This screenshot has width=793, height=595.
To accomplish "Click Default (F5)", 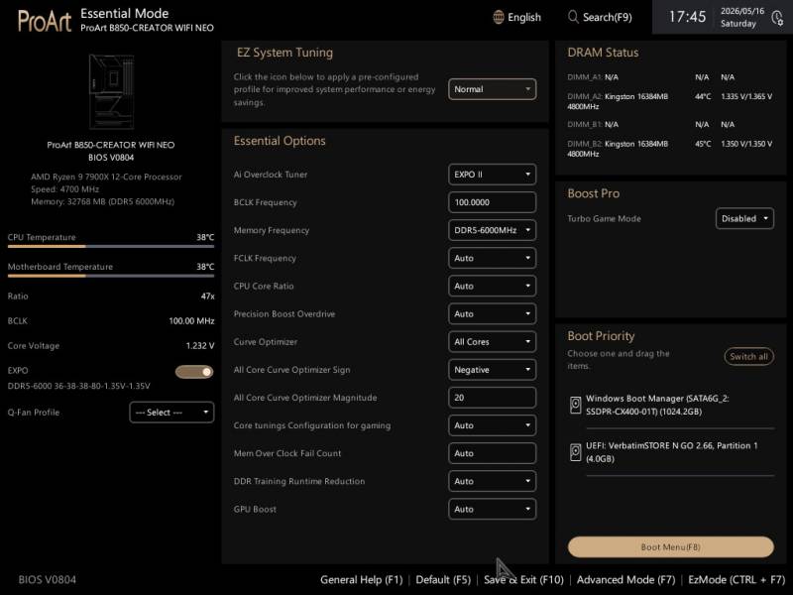I will coord(443,580).
